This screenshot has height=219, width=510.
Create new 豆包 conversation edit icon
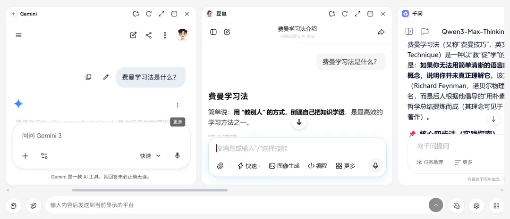[x=227, y=32]
